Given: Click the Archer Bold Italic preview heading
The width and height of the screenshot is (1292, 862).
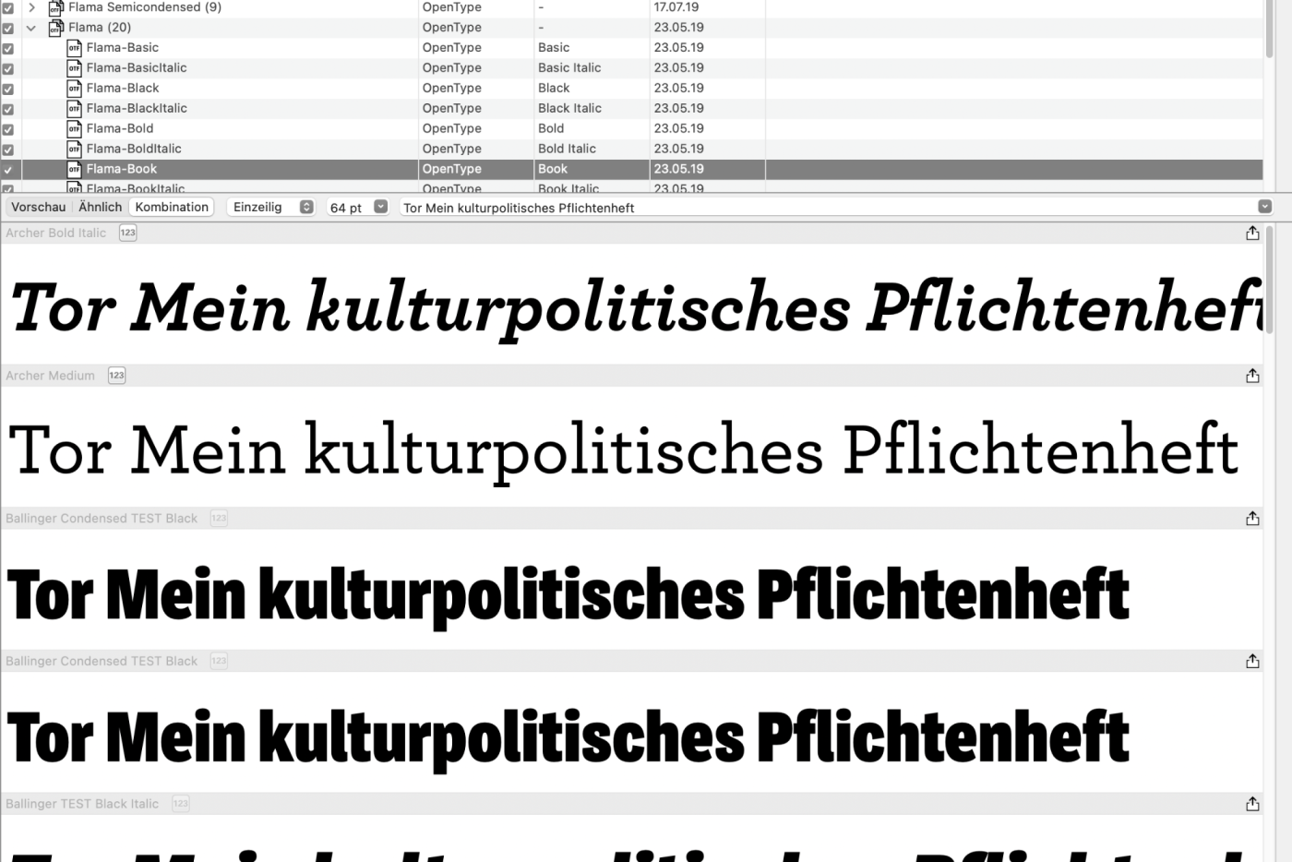Looking at the screenshot, I should [x=55, y=233].
